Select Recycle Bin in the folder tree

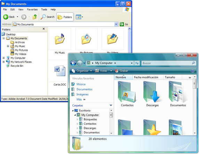[x=17, y=66]
